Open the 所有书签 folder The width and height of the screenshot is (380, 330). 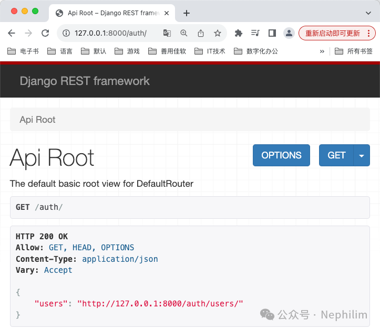click(x=353, y=51)
